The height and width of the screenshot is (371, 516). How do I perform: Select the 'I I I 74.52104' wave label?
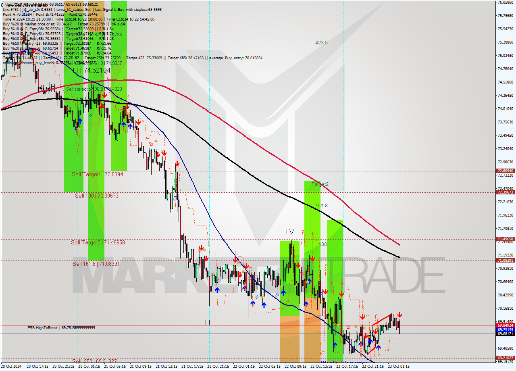pos(92,70)
